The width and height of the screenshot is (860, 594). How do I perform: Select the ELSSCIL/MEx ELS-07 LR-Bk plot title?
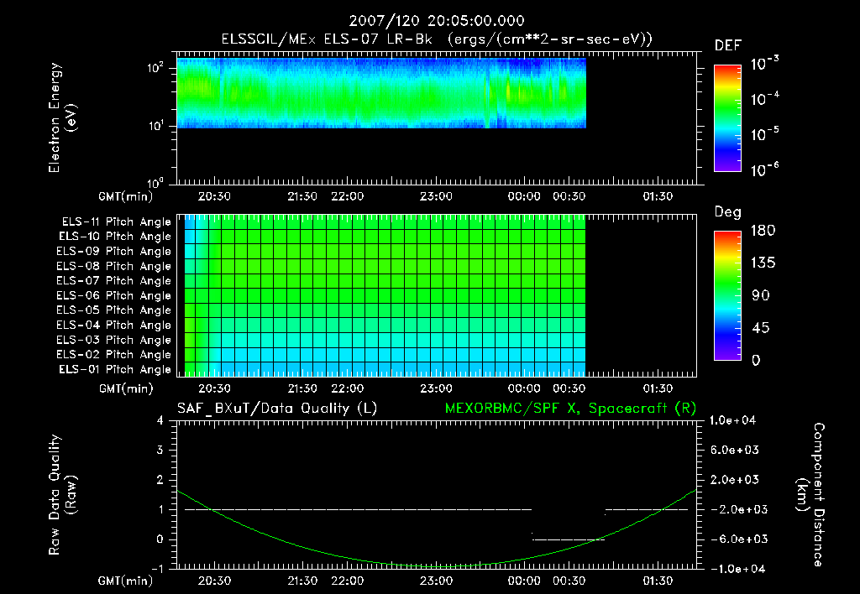(x=437, y=39)
